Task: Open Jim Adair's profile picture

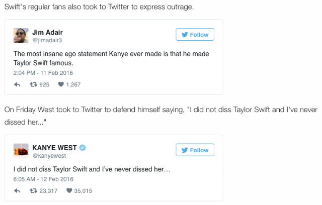Action: (x=21, y=36)
